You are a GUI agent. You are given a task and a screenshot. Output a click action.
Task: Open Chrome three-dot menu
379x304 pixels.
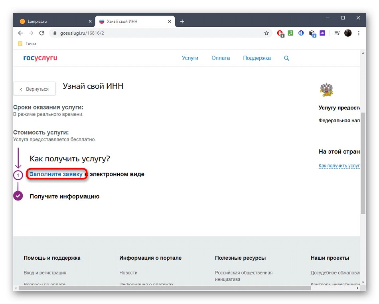coord(359,33)
